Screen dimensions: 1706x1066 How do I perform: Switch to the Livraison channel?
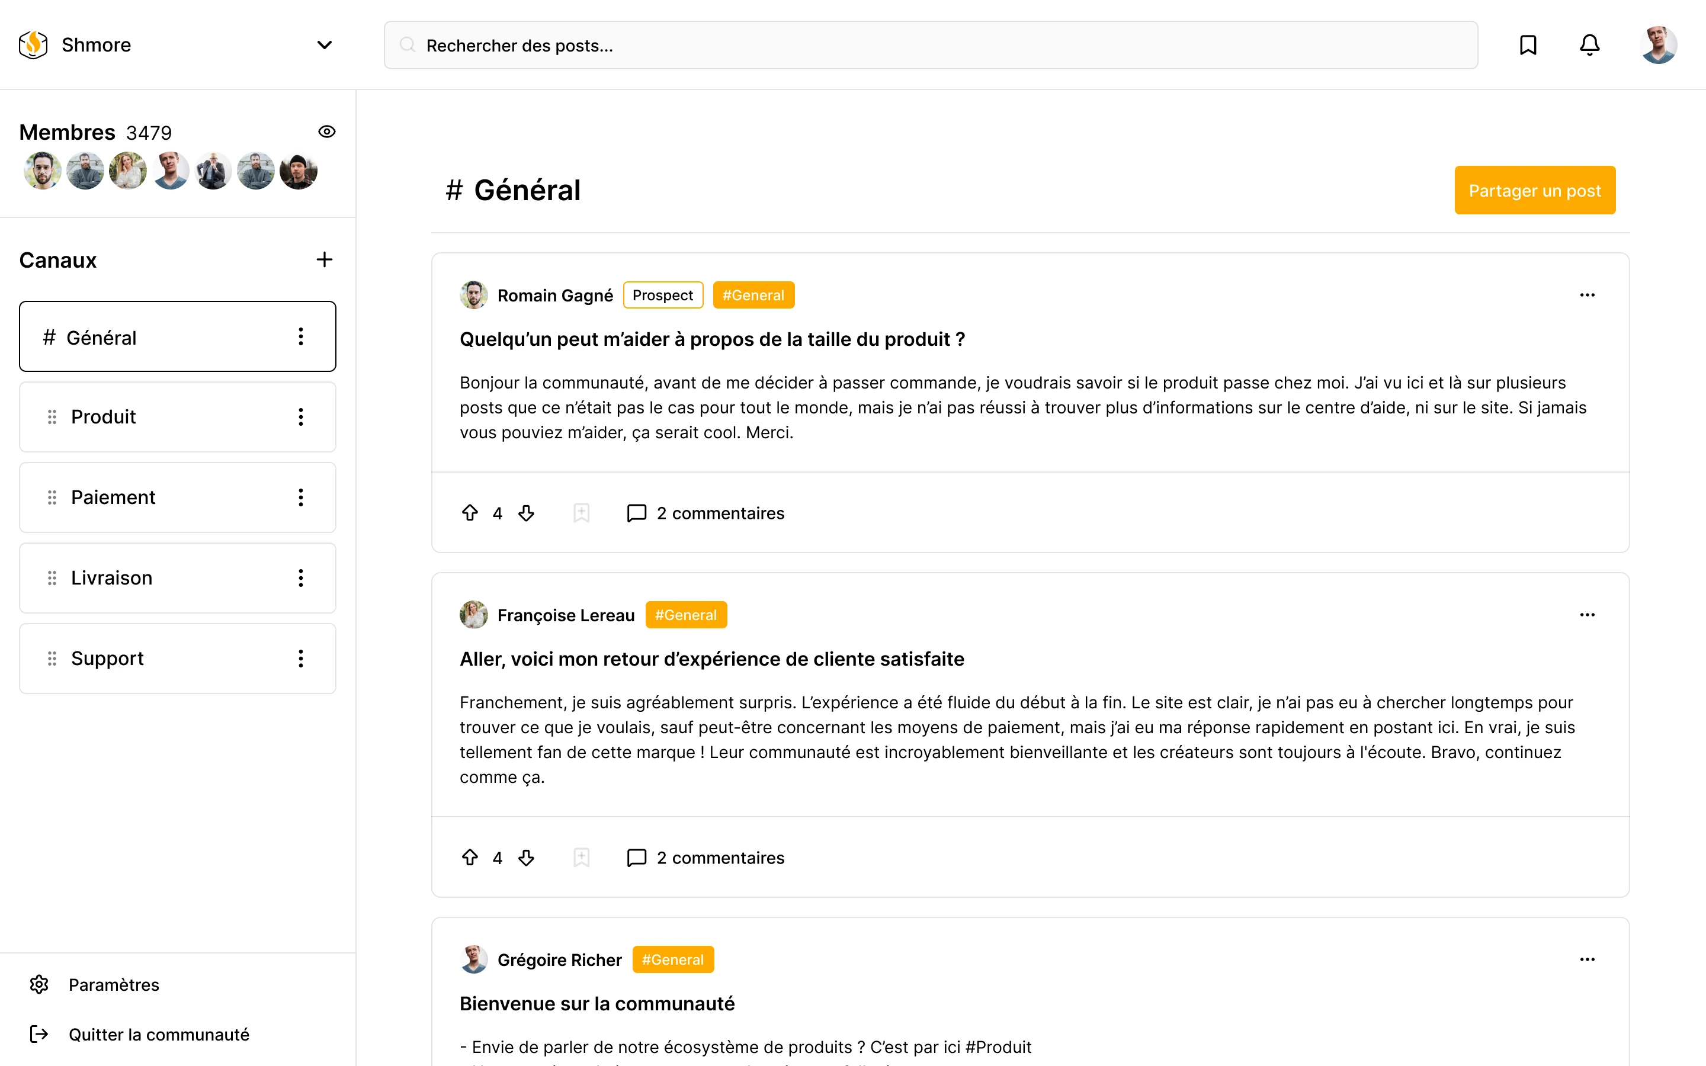point(111,577)
